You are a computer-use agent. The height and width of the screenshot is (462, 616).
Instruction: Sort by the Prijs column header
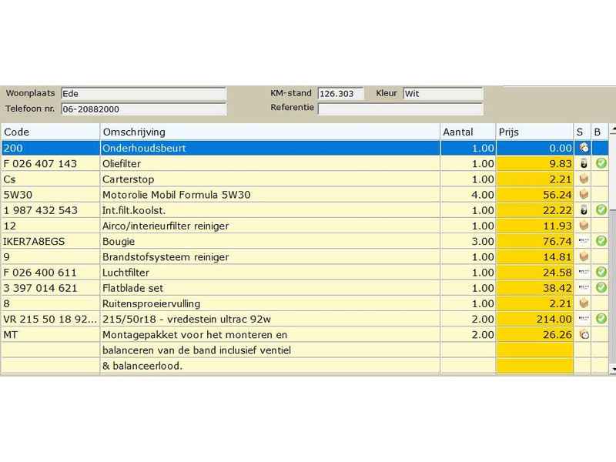click(x=534, y=132)
